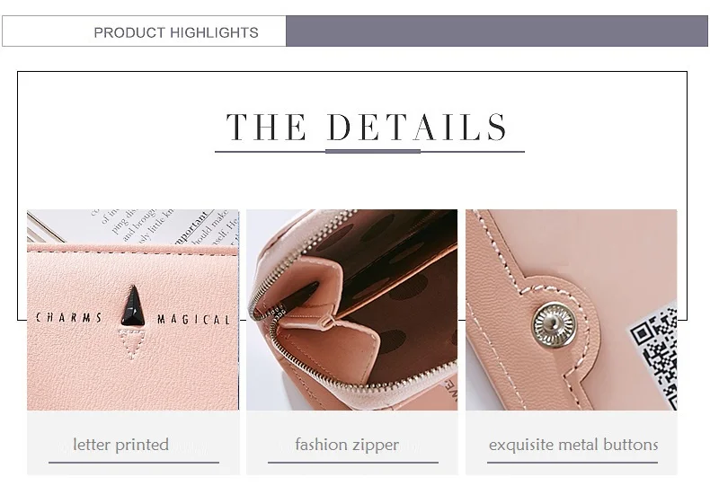Click the underline beneath THE DETAILS

coord(369,151)
